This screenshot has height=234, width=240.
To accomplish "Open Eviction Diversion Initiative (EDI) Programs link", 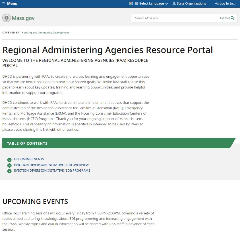I will pyautogui.click(x=52, y=170).
